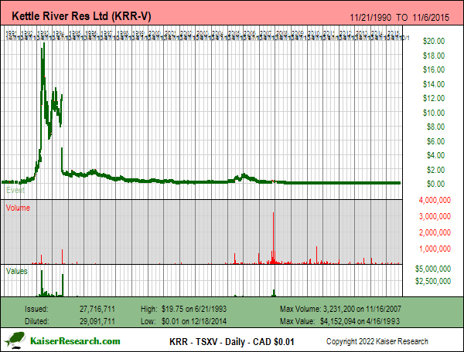
Task: Click the High $19.75 on 6/21/1993 text
Action: [183, 310]
